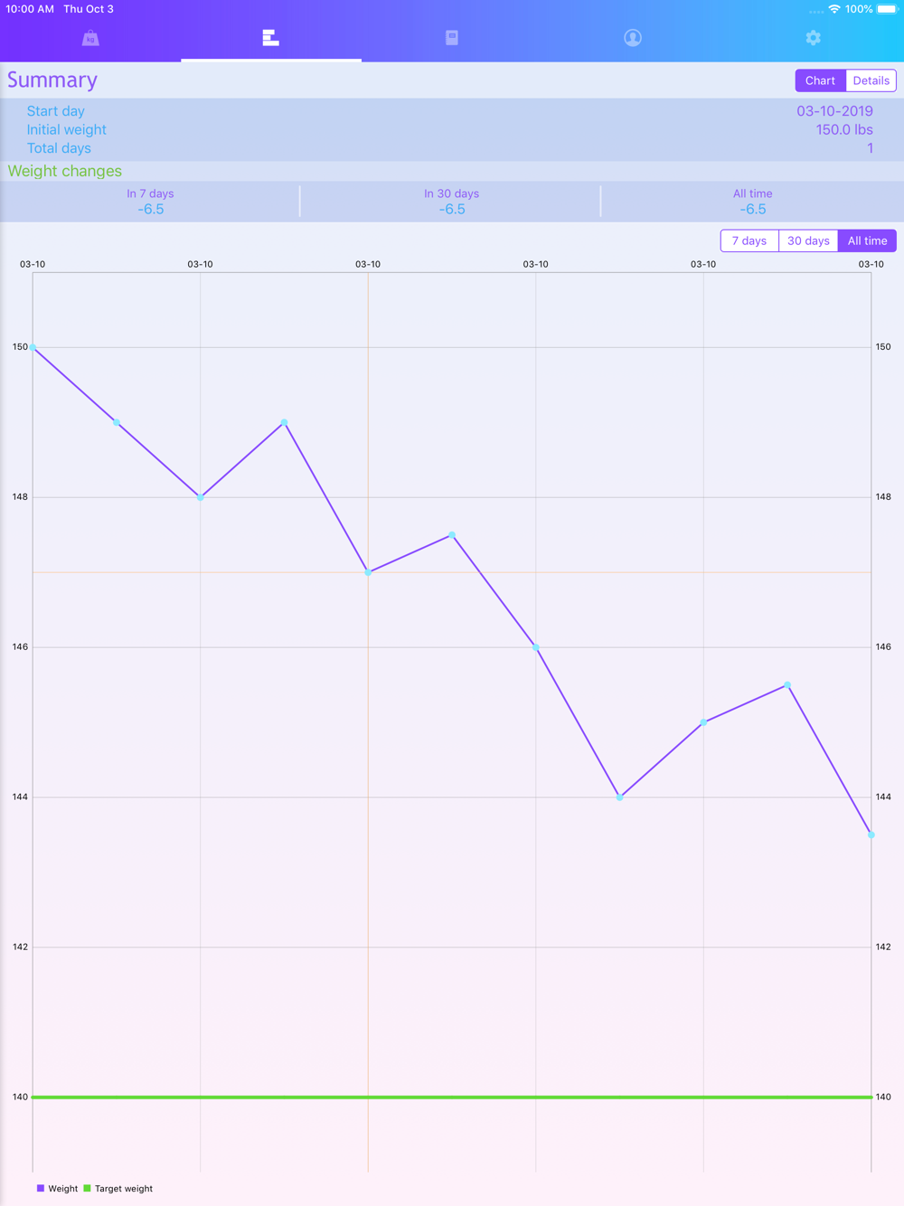
Task: Tap the 147.5 data point on chart
Action: [452, 535]
